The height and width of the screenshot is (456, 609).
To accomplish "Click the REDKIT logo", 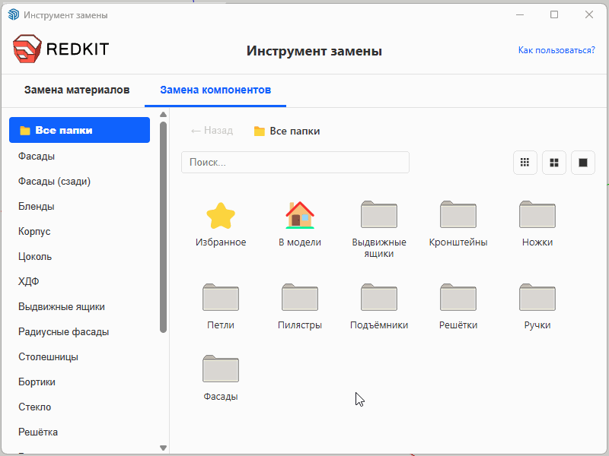I will (61, 49).
